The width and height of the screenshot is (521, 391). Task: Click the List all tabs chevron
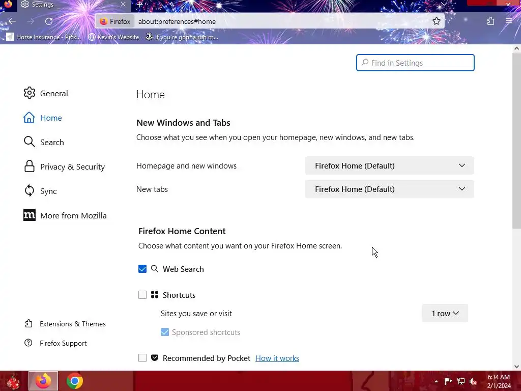[444, 4]
